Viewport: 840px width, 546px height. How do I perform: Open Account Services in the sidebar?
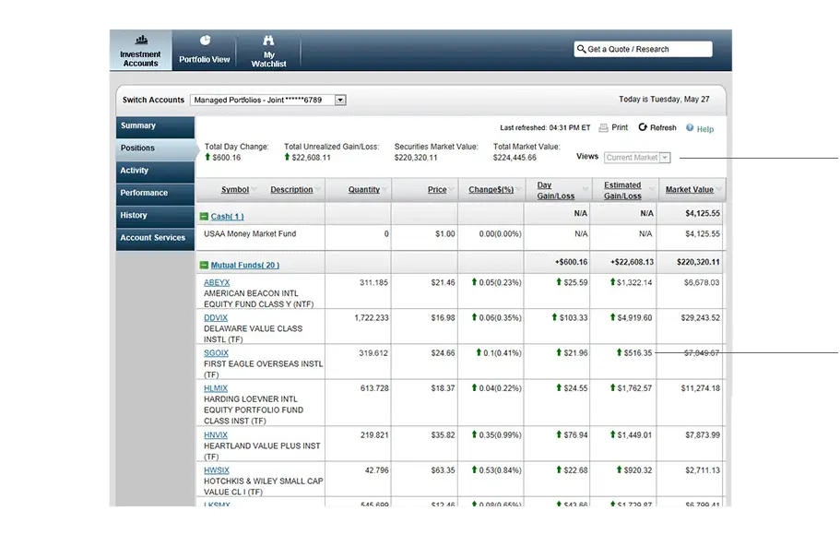coord(155,239)
